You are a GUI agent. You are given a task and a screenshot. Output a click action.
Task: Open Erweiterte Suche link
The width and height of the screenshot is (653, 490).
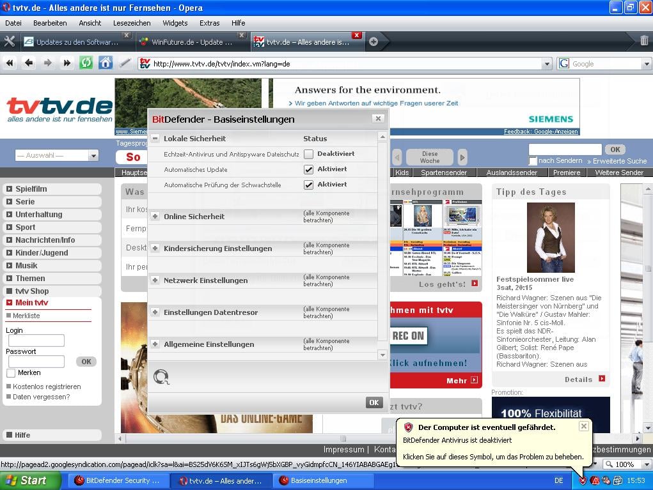[620, 161]
